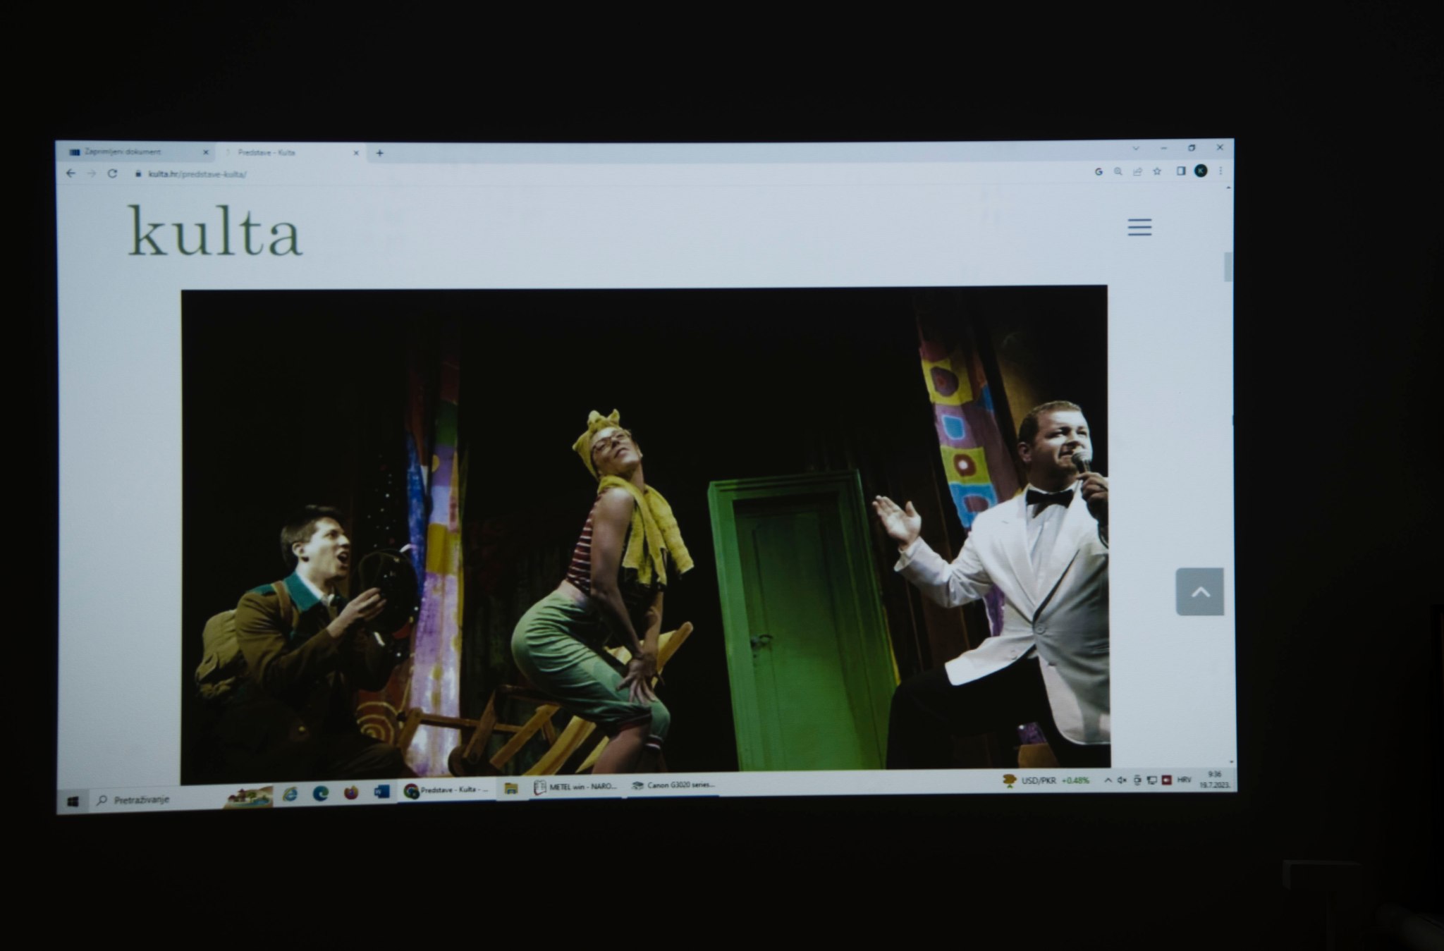Open Internet Explorer from taskbar
This screenshot has width=1444, height=951.
pos(290,794)
